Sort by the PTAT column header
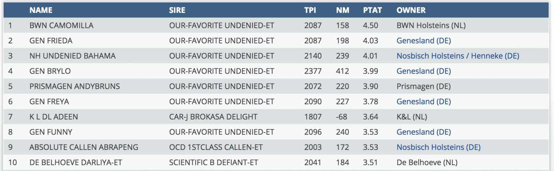The height and width of the screenshot is (171, 554). [372, 10]
